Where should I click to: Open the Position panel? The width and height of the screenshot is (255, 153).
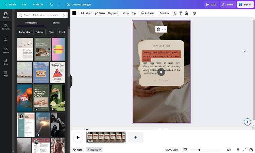tap(164, 13)
